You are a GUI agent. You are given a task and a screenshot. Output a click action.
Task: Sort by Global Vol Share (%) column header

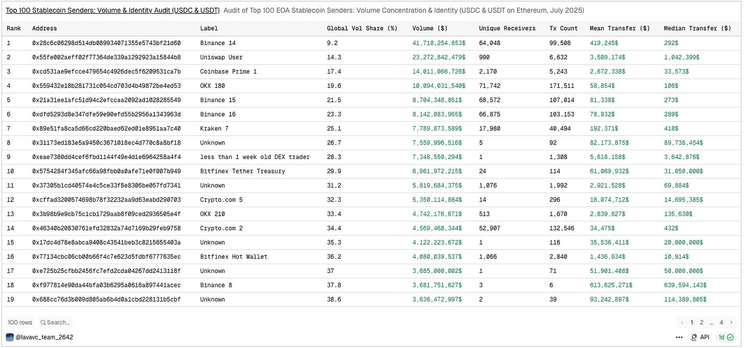click(362, 29)
